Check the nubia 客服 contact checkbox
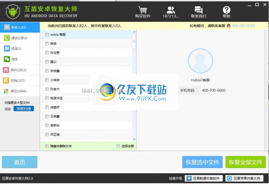 (47, 34)
